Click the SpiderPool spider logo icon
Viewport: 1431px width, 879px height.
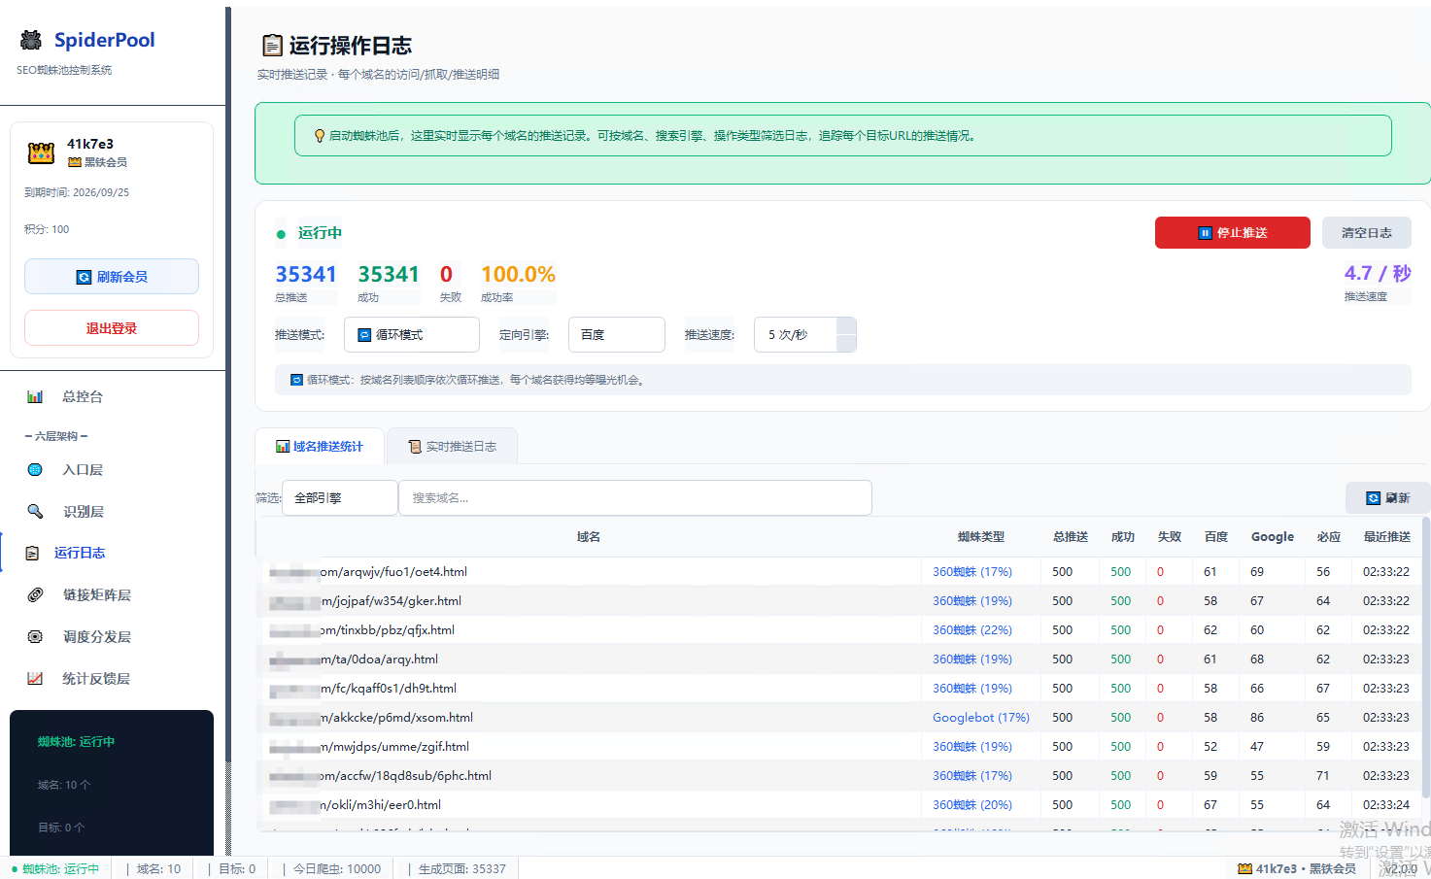coord(31,40)
